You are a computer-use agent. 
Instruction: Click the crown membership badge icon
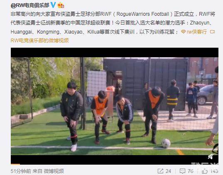[x=61, y=5]
